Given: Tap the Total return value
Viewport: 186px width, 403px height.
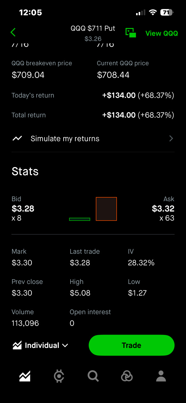Looking at the screenshot, I should 138,115.
